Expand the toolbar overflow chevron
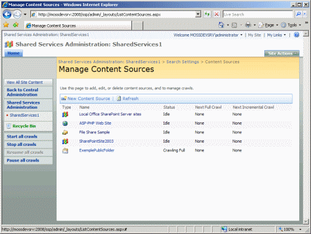The image size is (311, 234). coord(307,23)
